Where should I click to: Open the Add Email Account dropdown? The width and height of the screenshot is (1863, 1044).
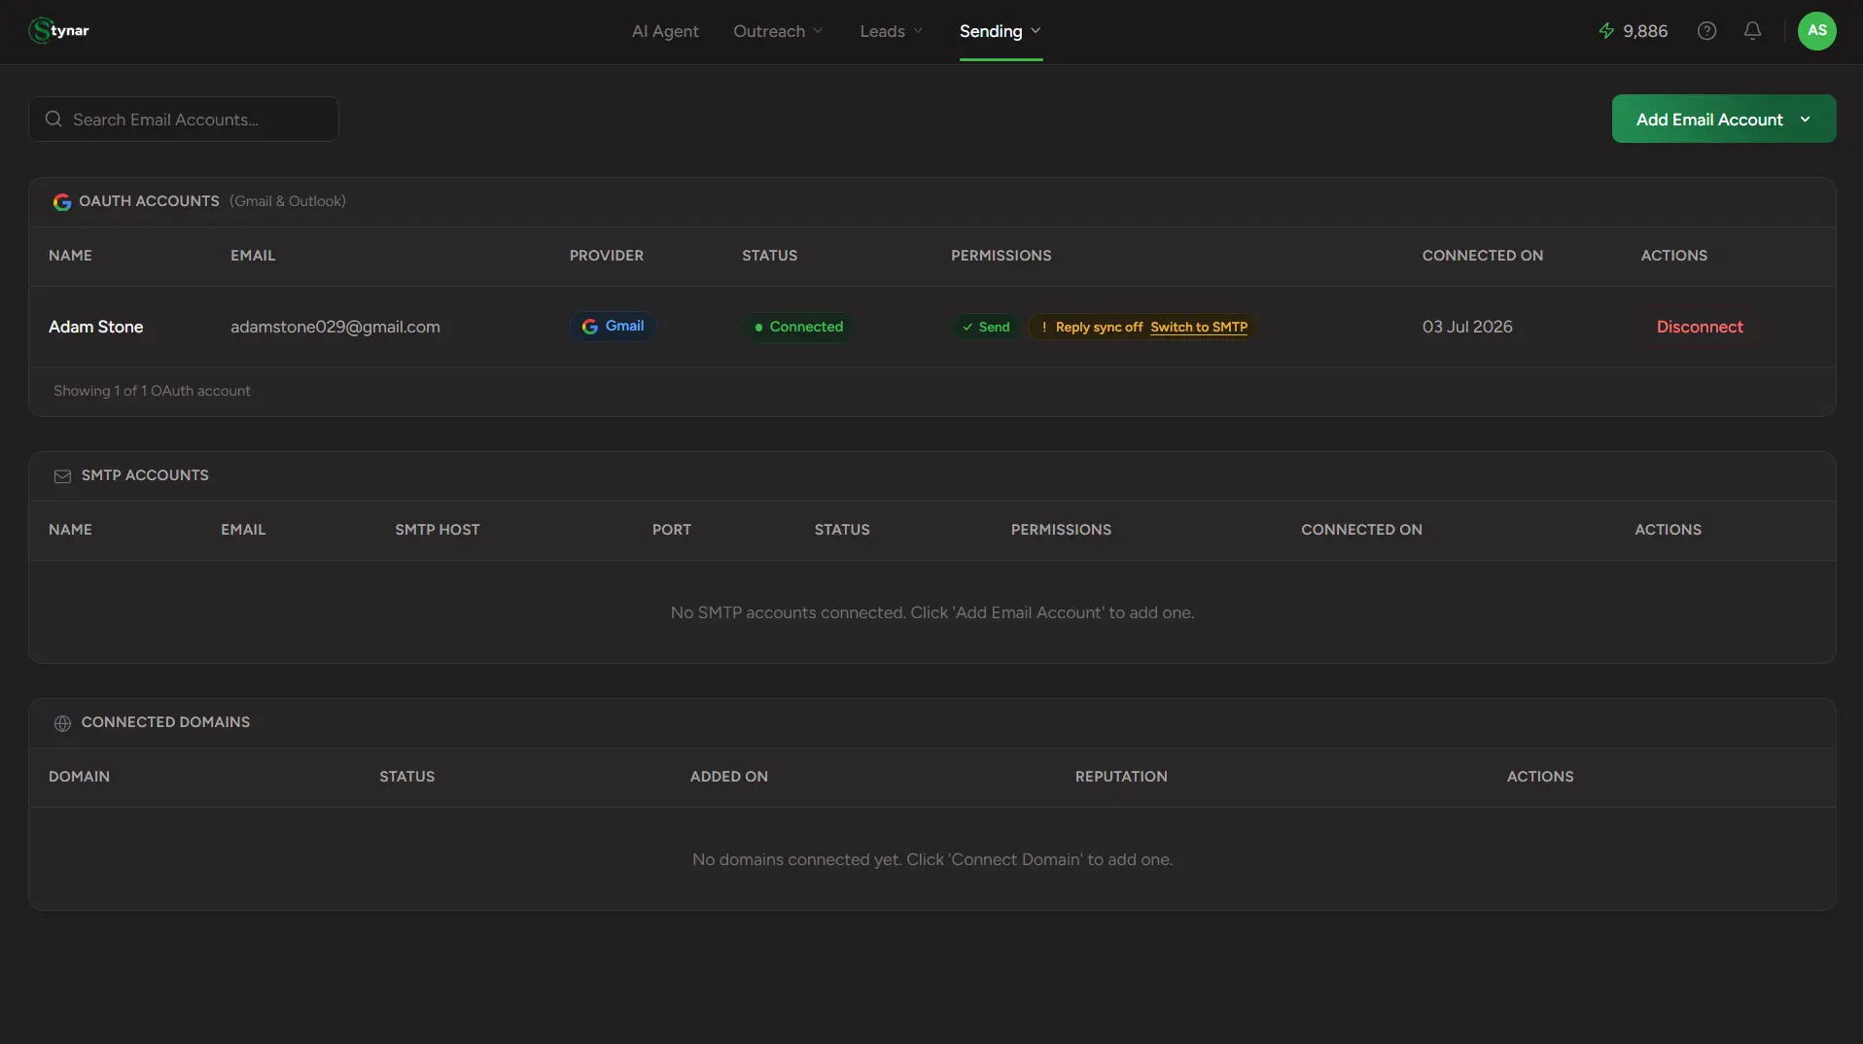pos(1723,119)
